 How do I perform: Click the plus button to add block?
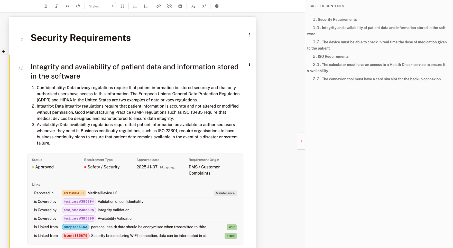[4, 52]
